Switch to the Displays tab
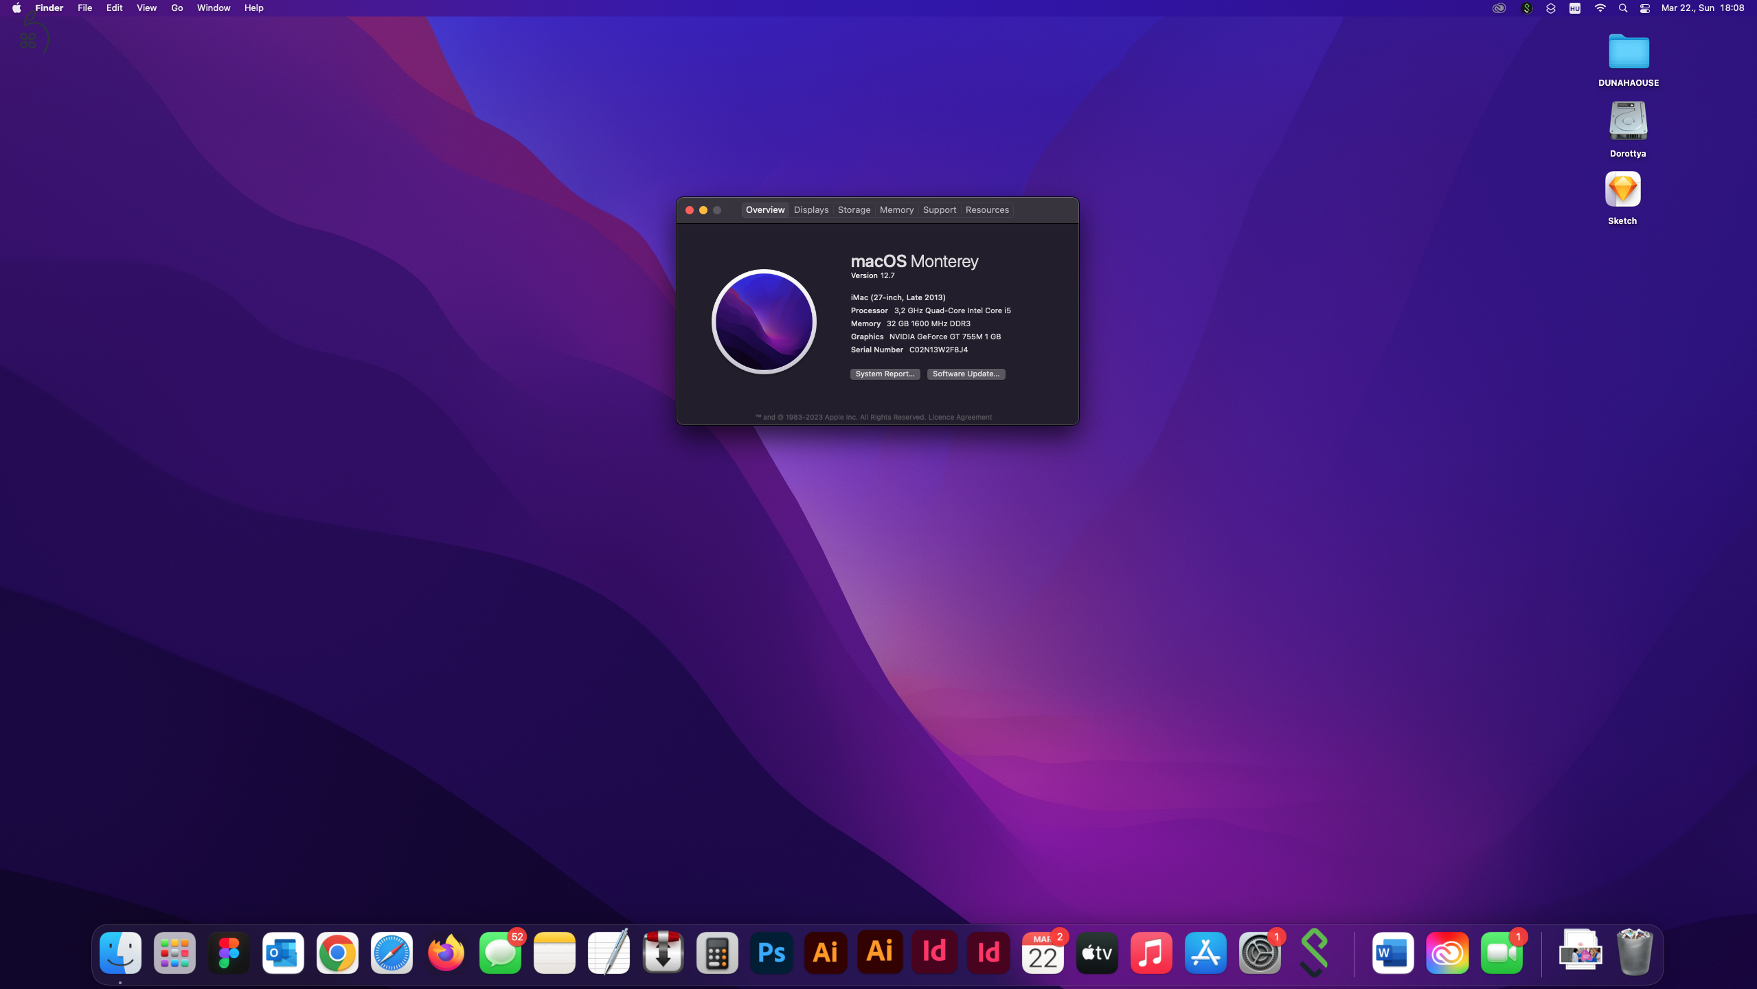The height and width of the screenshot is (989, 1757). click(811, 209)
